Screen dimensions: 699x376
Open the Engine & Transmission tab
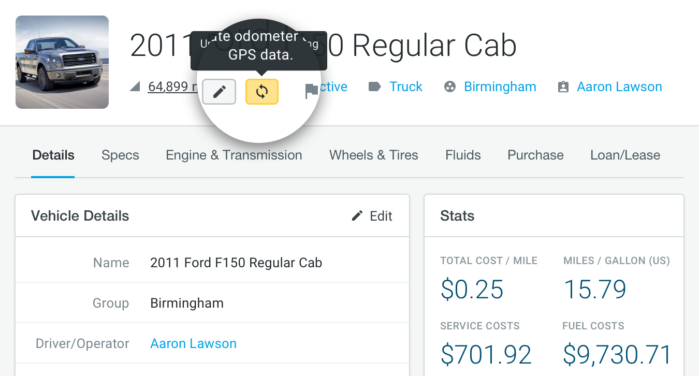pos(234,155)
